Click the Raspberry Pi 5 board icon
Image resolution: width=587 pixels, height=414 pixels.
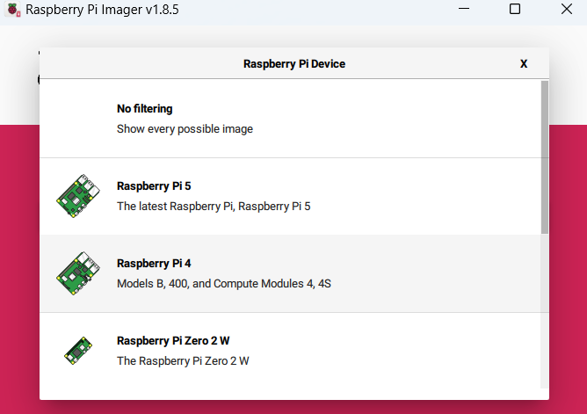pyautogui.click(x=78, y=196)
